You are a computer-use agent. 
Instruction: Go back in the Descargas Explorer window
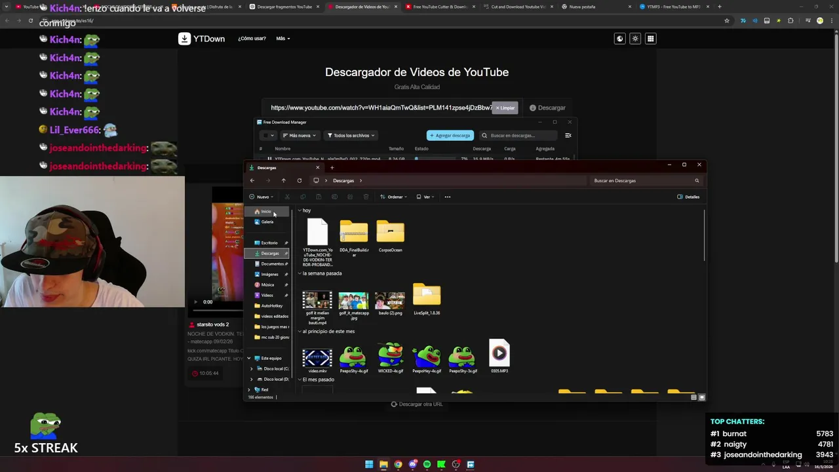252,180
